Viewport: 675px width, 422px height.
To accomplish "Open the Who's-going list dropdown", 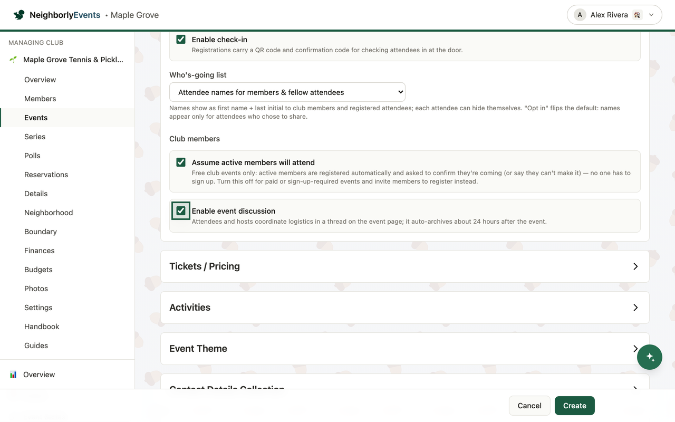I will pyautogui.click(x=287, y=92).
